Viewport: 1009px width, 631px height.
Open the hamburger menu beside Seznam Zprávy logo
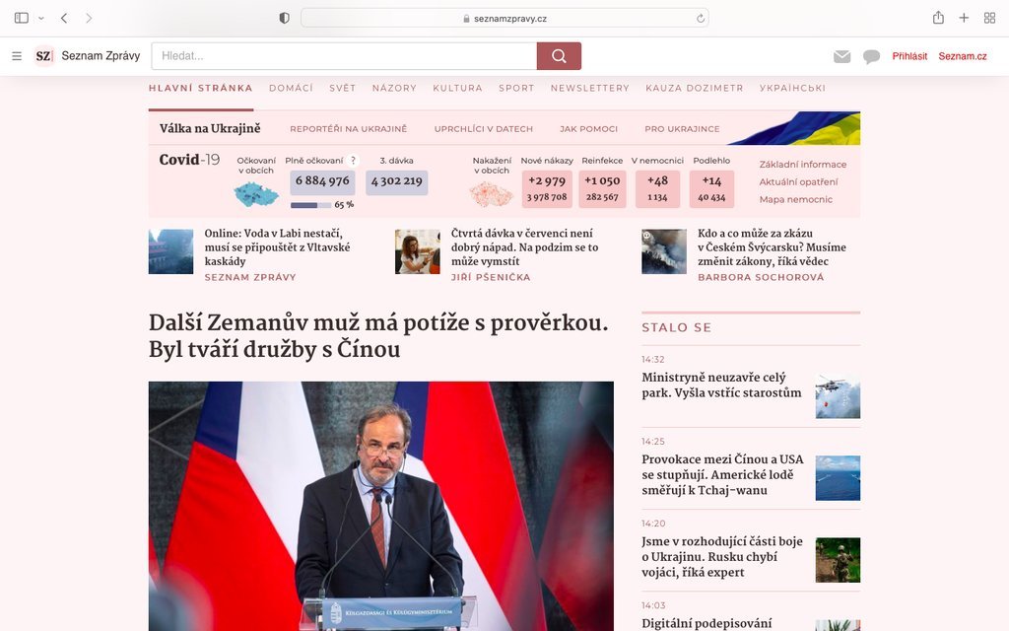[x=17, y=56]
